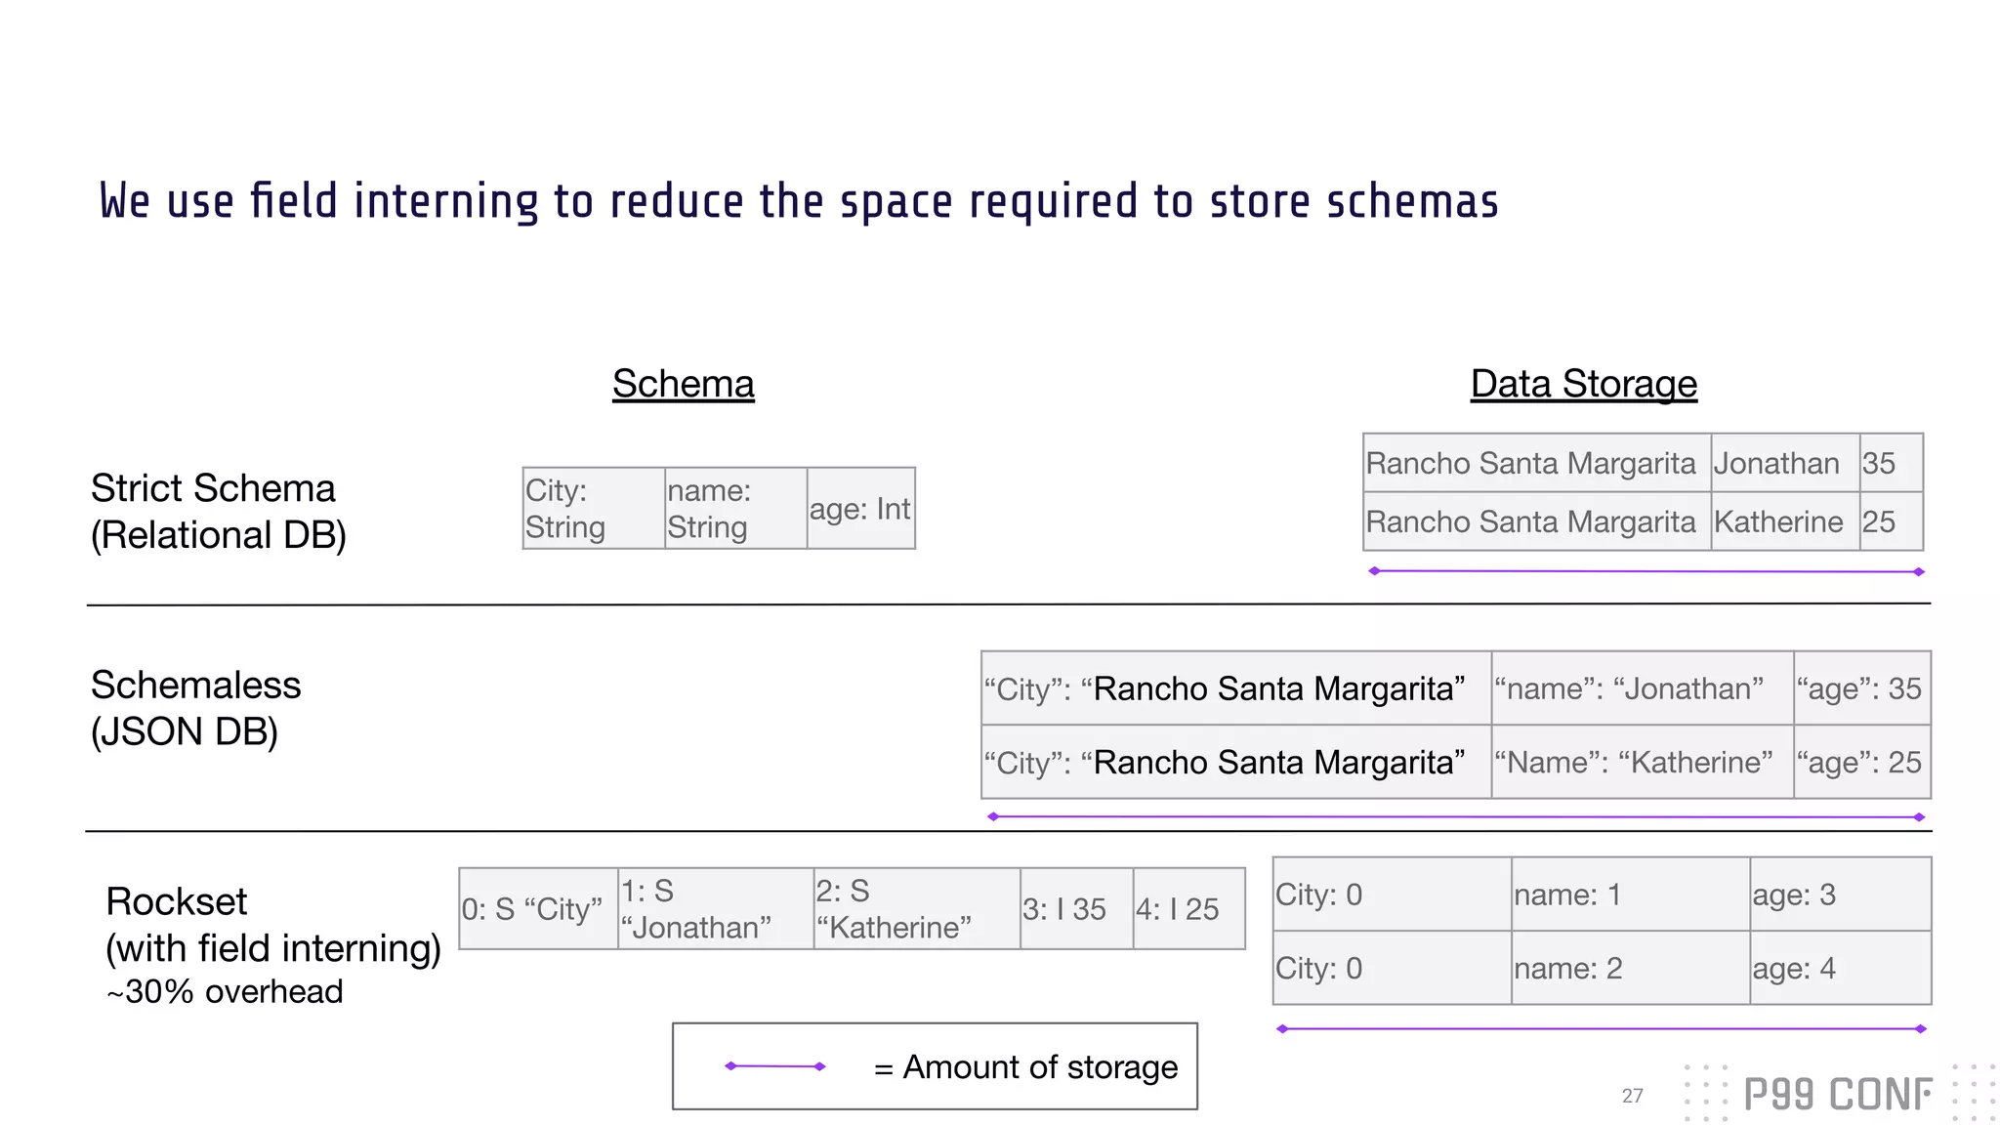Click the '25' cell in relational table
This screenshot has height=1125, width=2000.
[1892, 521]
